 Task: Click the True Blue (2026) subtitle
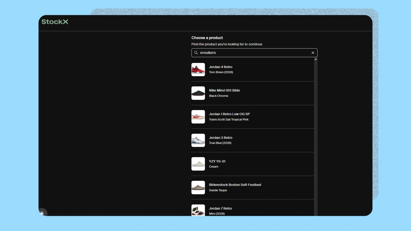[x=220, y=143]
